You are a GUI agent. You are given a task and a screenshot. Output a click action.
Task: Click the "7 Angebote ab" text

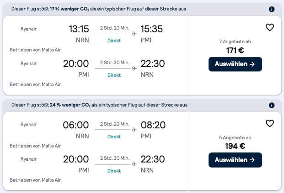tap(235, 42)
